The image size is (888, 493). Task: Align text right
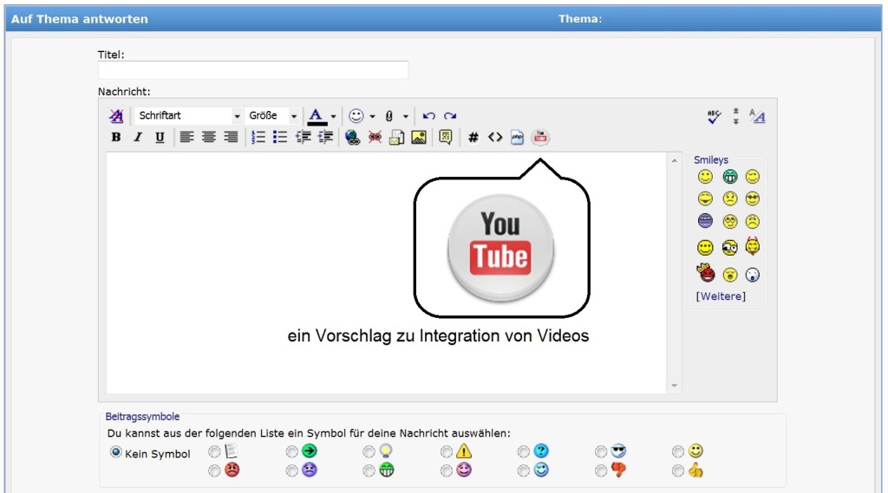pyautogui.click(x=231, y=137)
